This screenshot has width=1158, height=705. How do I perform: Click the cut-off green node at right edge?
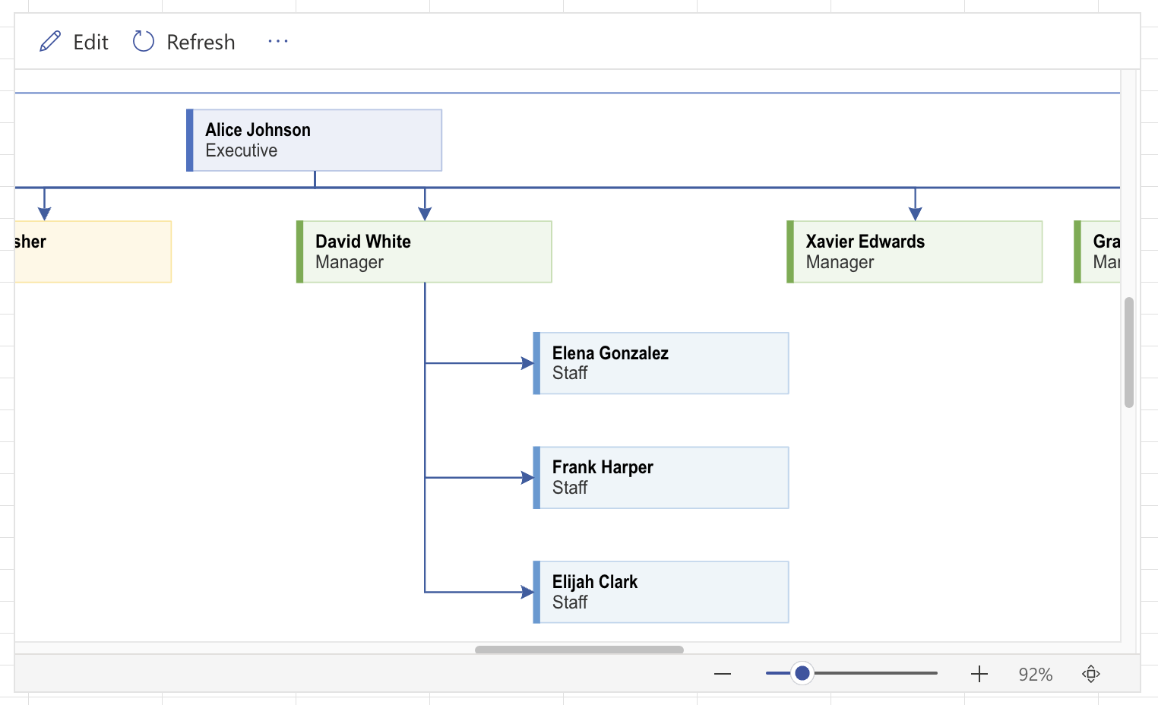coord(1098,252)
